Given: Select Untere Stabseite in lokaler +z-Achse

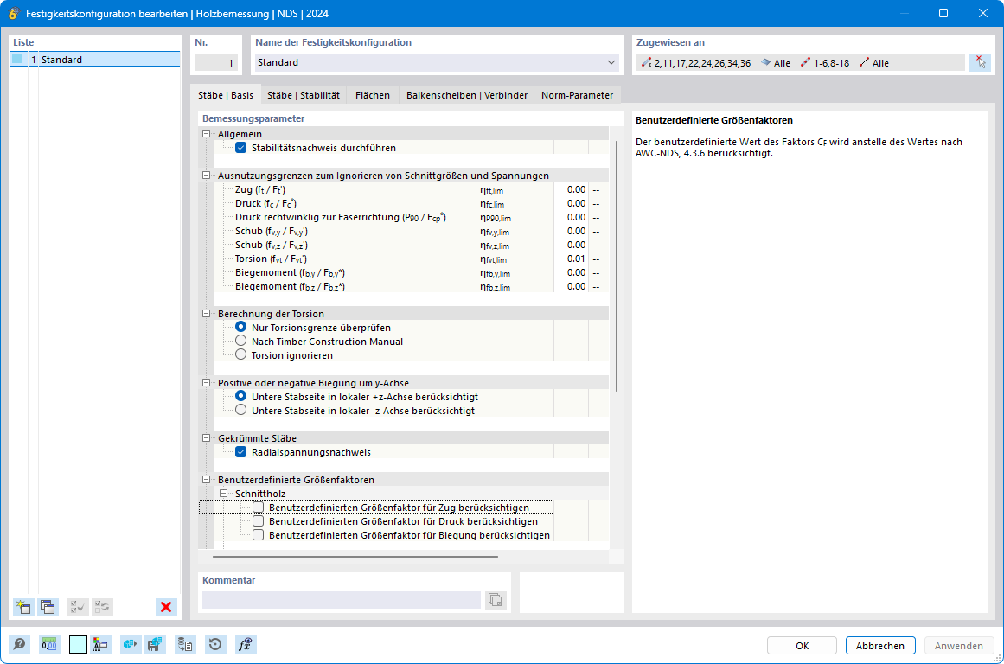Looking at the screenshot, I should pyautogui.click(x=240, y=396).
